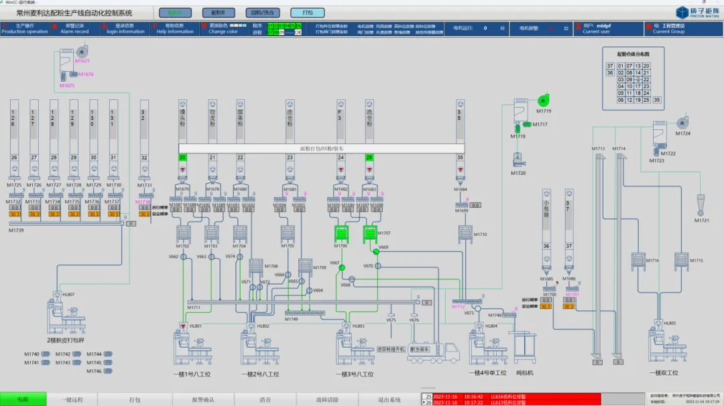Click the M1708 filter unit
The width and height of the screenshot is (724, 406).
[x=256, y=267]
